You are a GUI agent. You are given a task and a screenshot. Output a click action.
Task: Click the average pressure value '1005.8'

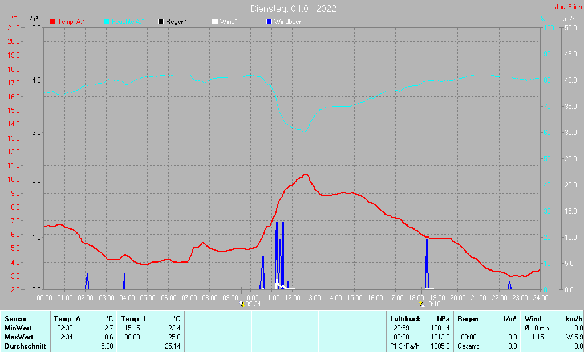click(440, 346)
